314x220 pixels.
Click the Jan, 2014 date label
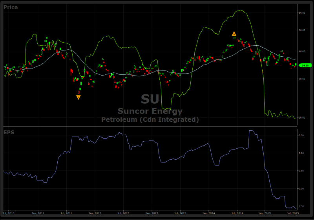coord(208,213)
